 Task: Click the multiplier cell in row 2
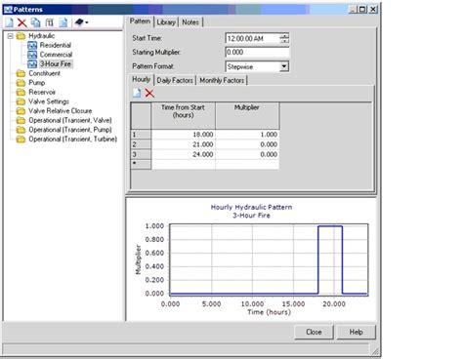click(247, 144)
